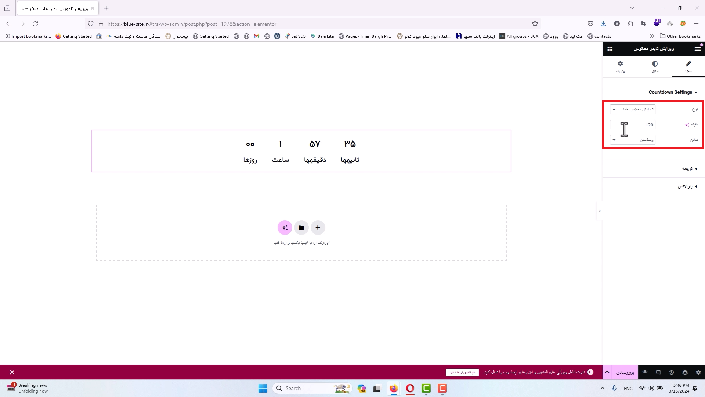Screen dimensions: 705x397
Task: Switch to the محتوا (Content) tab
Action: click(x=688, y=67)
